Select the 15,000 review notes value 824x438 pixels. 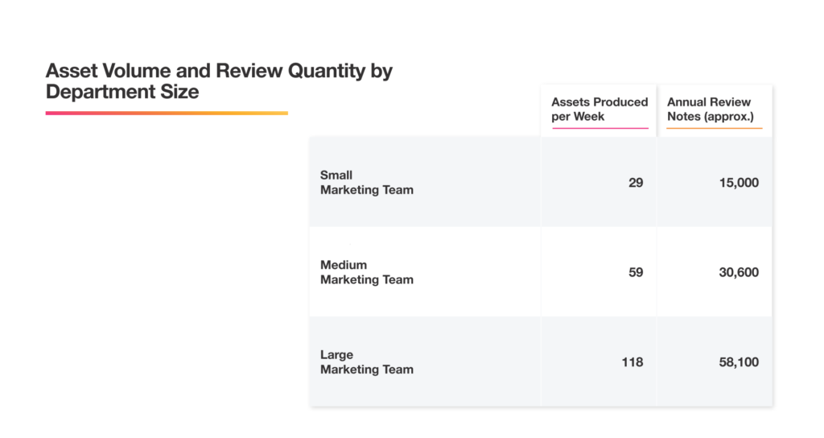tap(739, 183)
